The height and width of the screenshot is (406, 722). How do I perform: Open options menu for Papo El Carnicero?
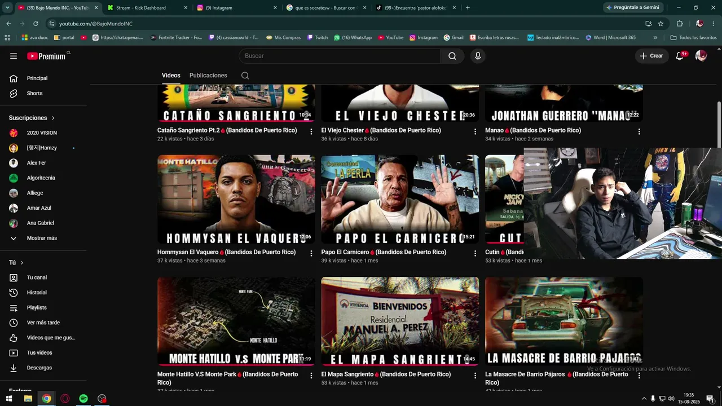point(475,253)
